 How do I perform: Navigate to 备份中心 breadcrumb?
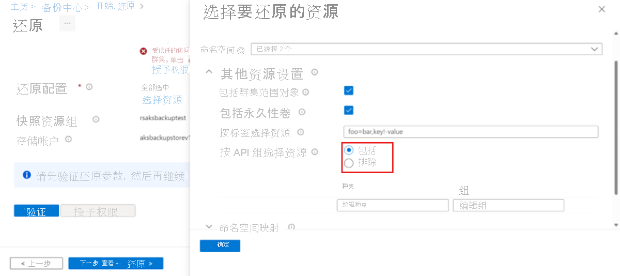click(61, 7)
